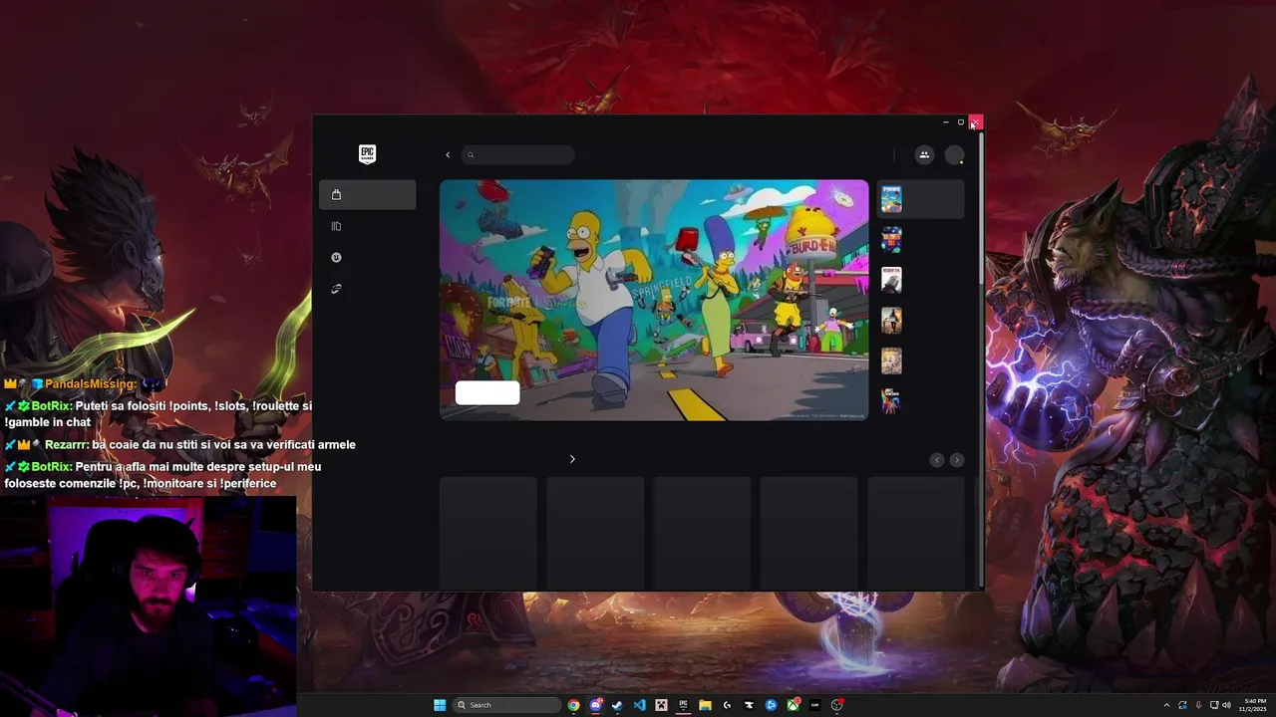Open the volume control in the system tray
This screenshot has width=1276, height=717.
click(1226, 705)
